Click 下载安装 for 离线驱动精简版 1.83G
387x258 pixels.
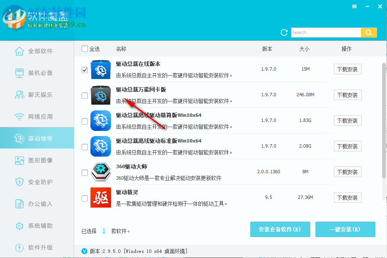tap(348, 121)
